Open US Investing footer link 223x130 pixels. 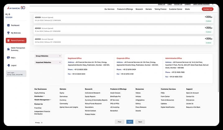click(x=115, y=107)
